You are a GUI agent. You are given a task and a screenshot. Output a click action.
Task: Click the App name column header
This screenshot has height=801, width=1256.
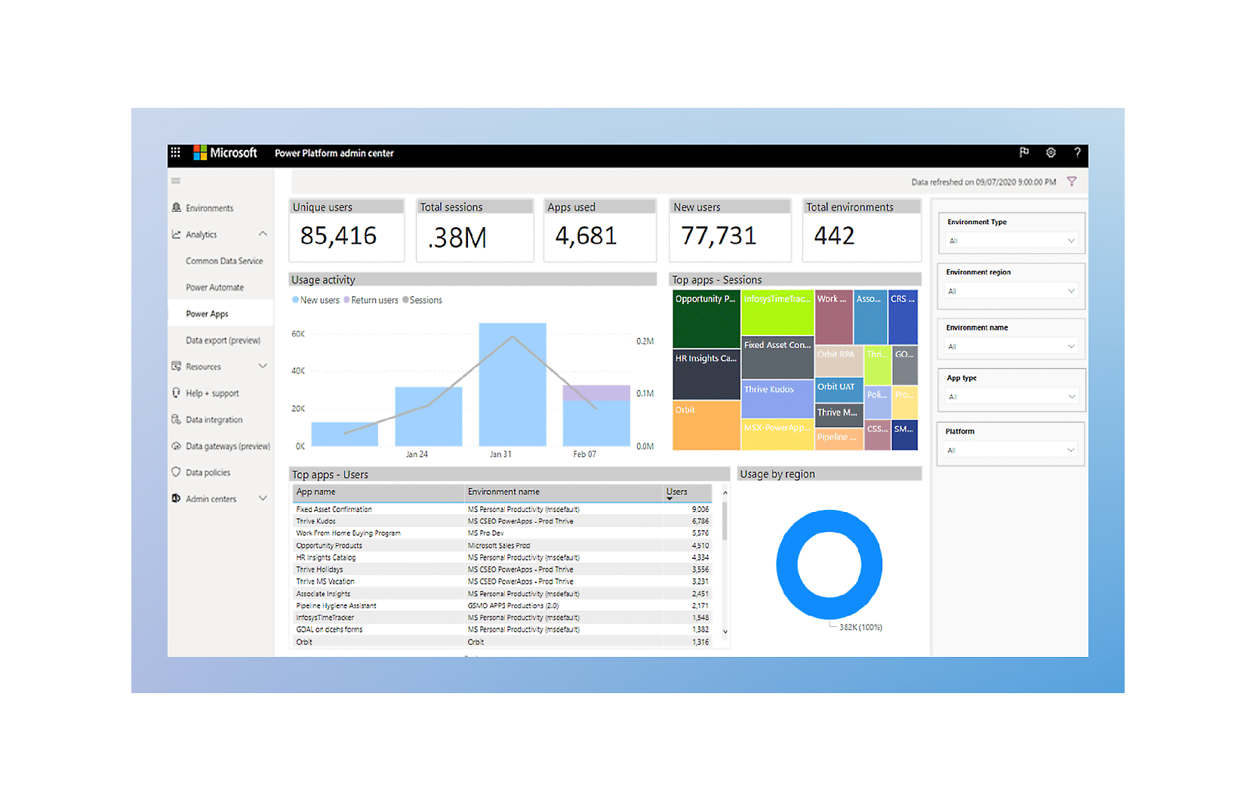316,492
